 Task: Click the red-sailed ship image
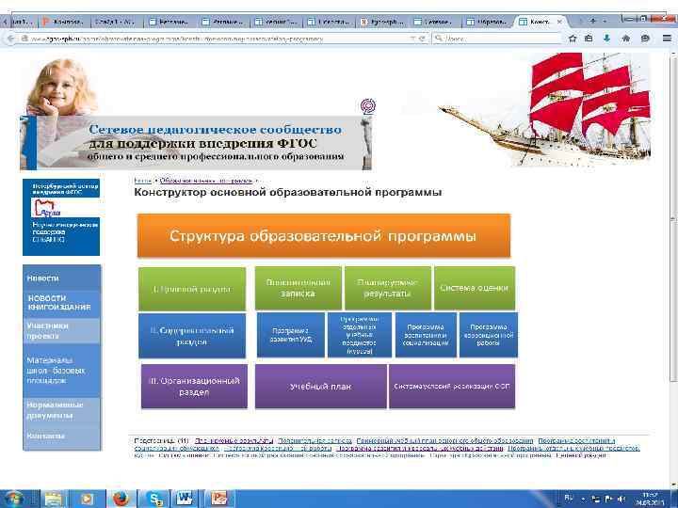pos(545,110)
